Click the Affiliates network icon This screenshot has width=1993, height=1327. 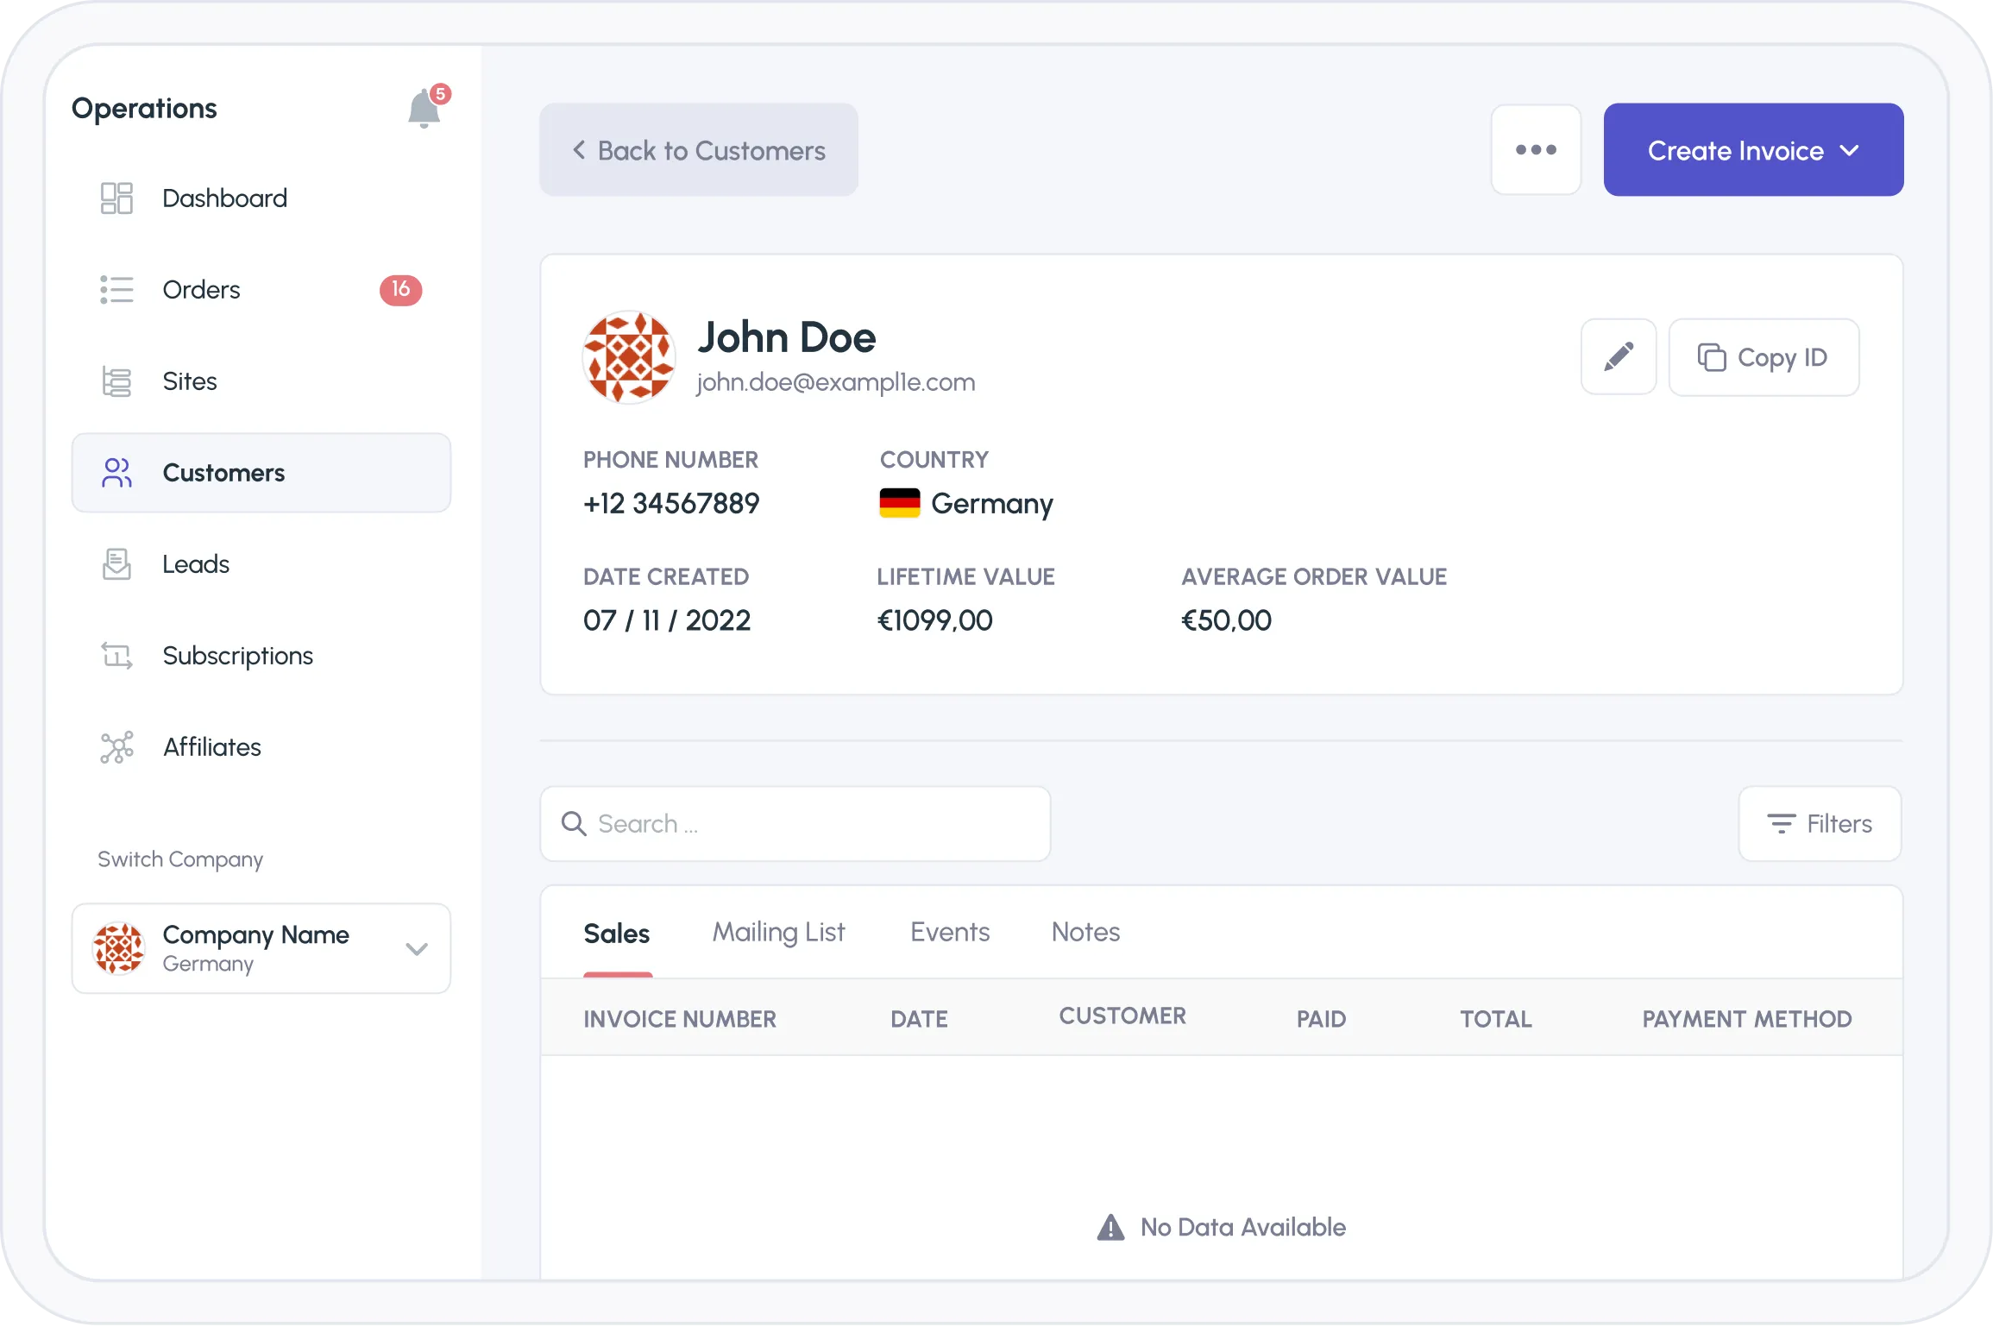[116, 747]
